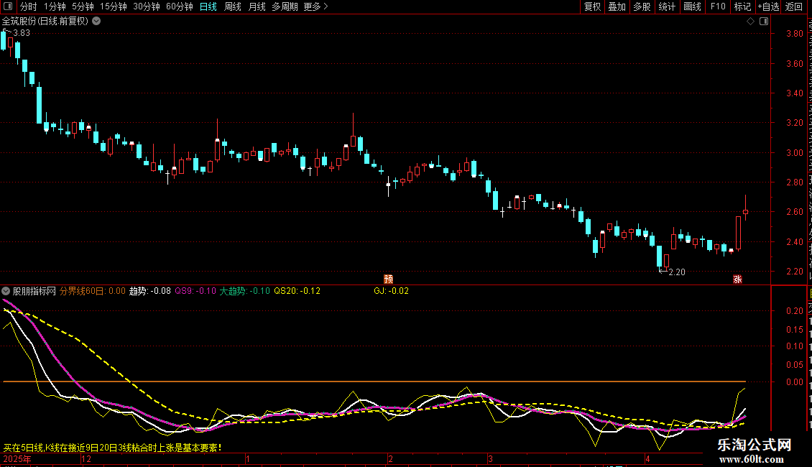This screenshot has height=467, width=812.
Task: Click the diamond icon at chart top-right
Action: pos(750,22)
